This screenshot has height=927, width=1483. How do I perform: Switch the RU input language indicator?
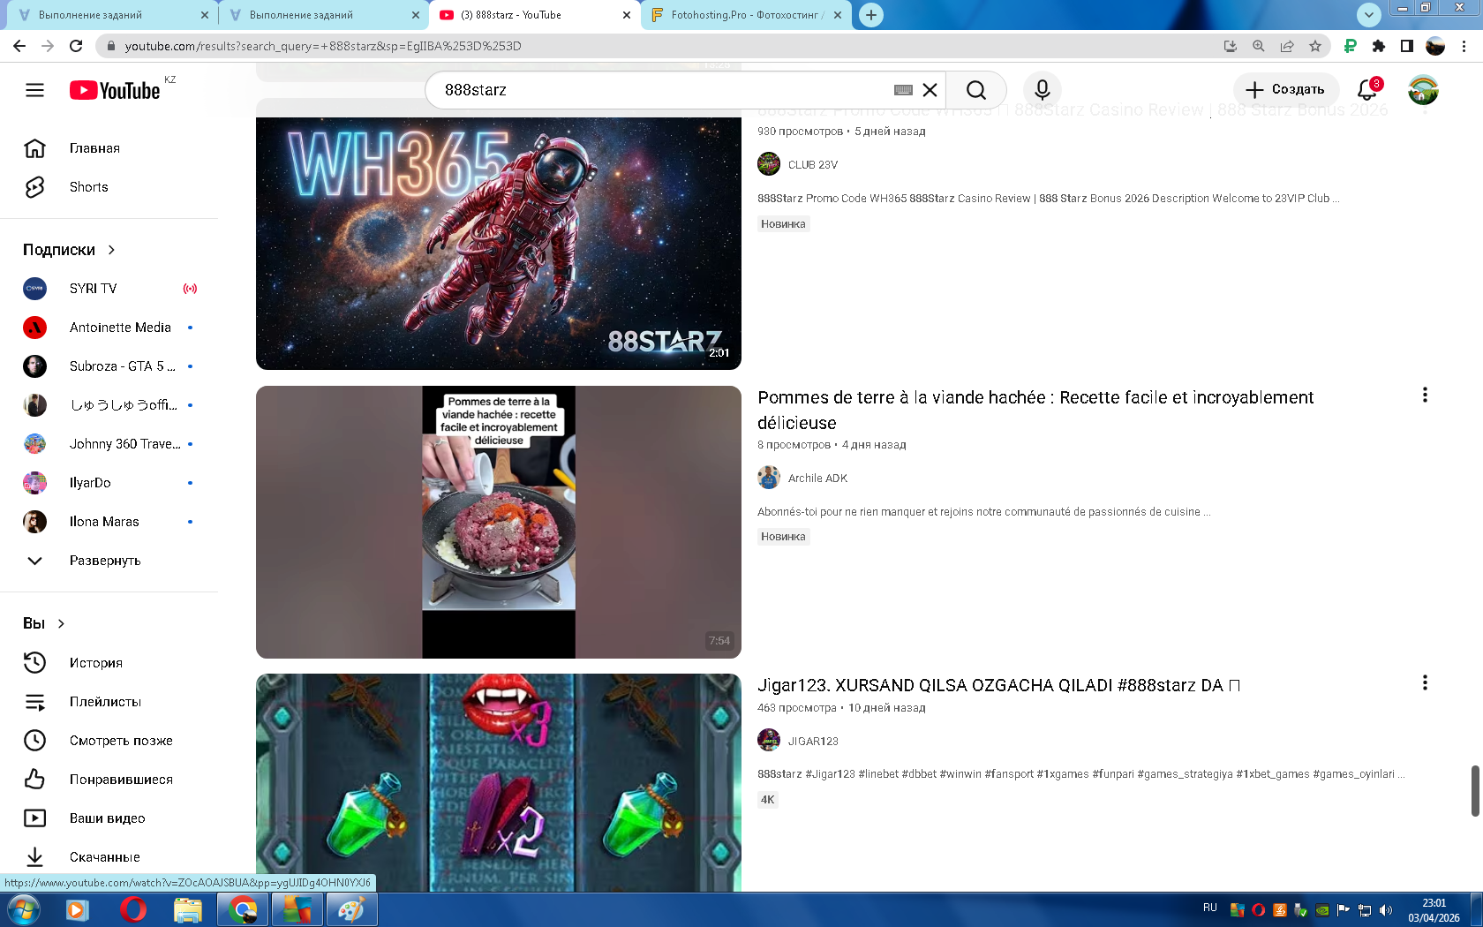click(x=1210, y=908)
